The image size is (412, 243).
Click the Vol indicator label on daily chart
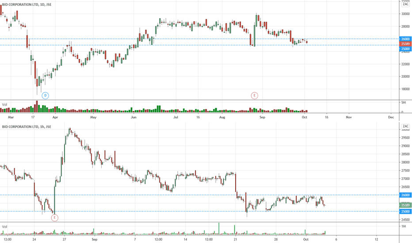(x=4, y=105)
